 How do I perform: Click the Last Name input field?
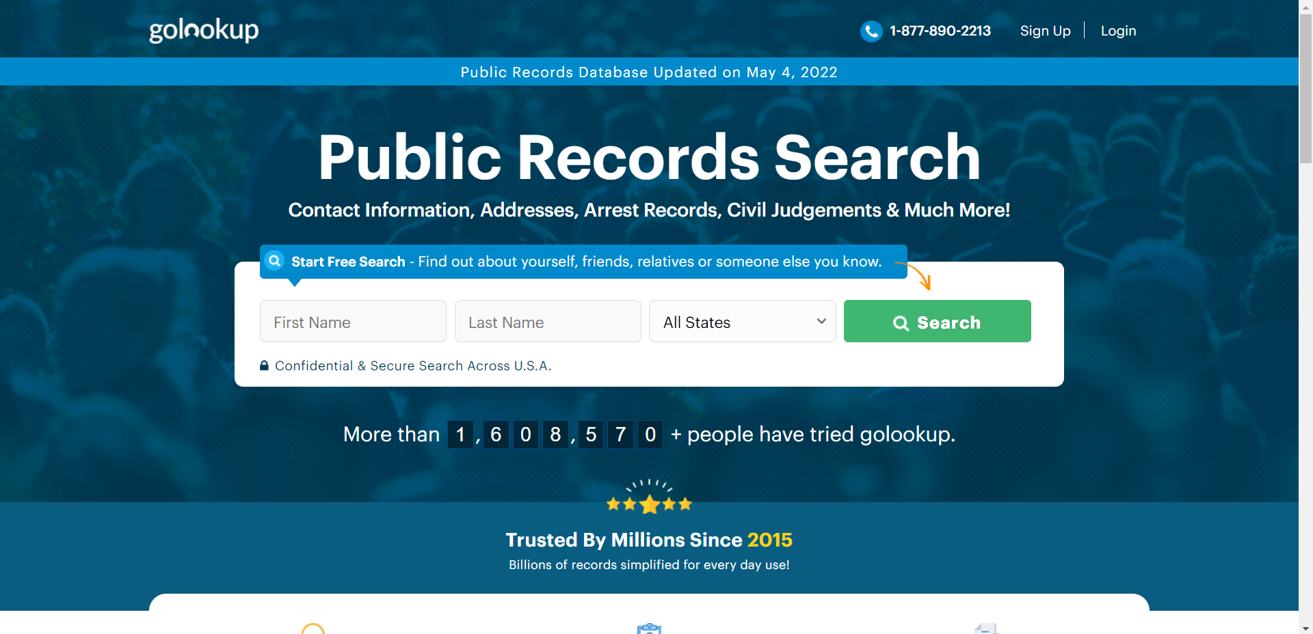click(x=548, y=321)
